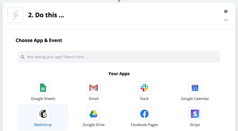The width and height of the screenshot is (238, 131).
Task: Click the 'Choose App & Event' heading
Action: coord(39,40)
